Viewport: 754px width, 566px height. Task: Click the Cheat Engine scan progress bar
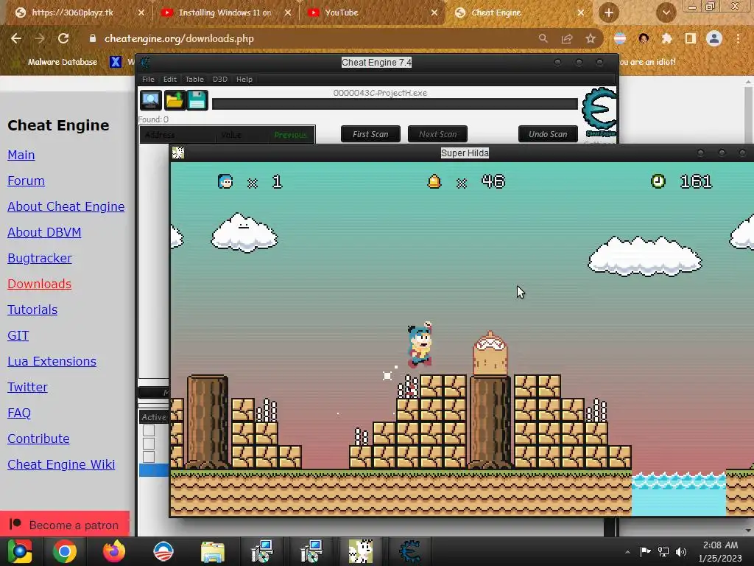click(395, 104)
